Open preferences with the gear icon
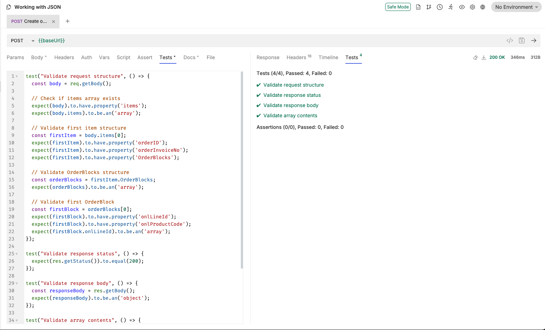This screenshot has width=545, height=330. [472, 7]
